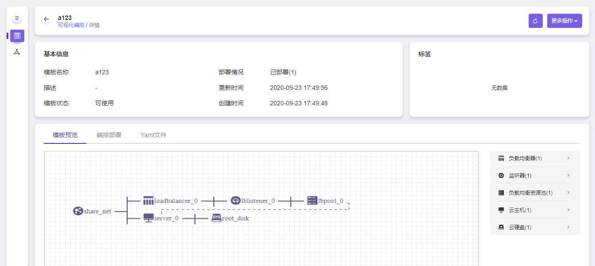The image size is (595, 266).
Task: Expand the 负载均衡器(1) list item
Action: click(534, 158)
